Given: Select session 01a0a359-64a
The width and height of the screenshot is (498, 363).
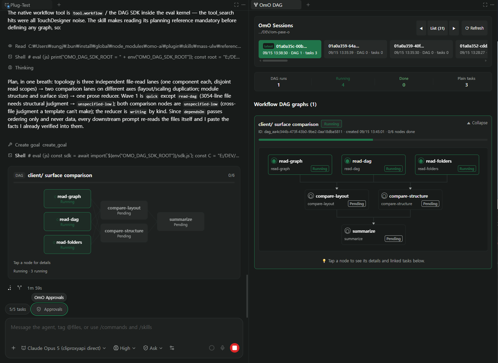Looking at the screenshot, I should coord(356,49).
